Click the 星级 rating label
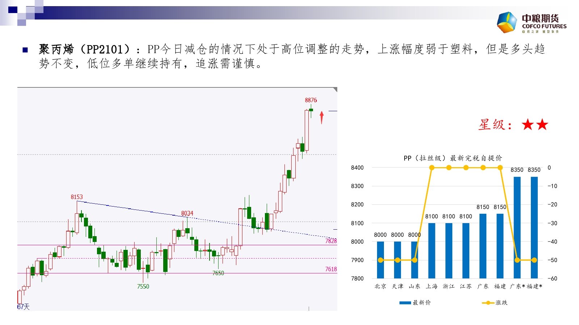Screen dimensions: 579x325 (494, 125)
